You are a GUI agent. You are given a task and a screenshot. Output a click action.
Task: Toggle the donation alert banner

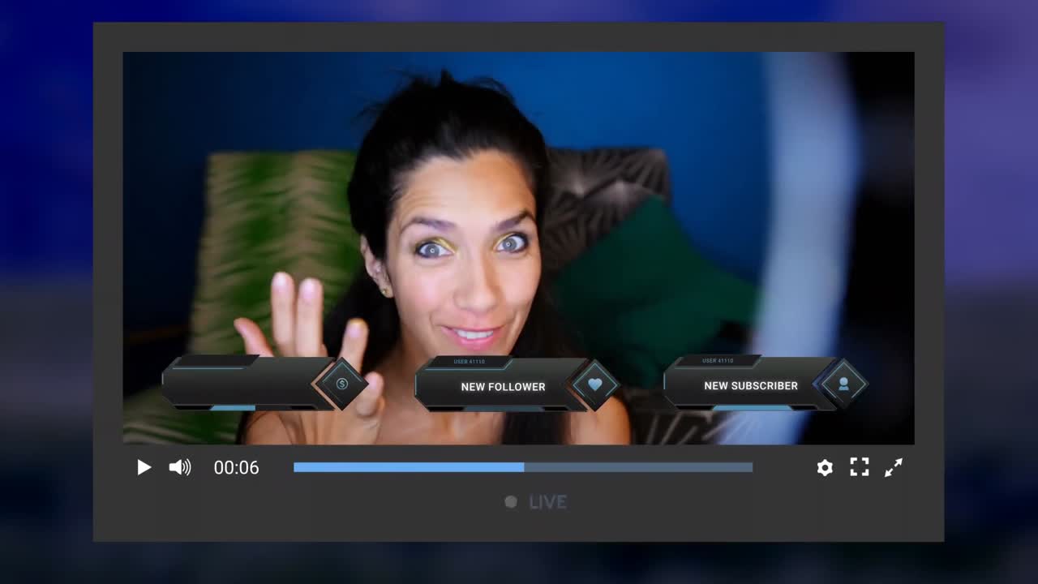click(243, 383)
